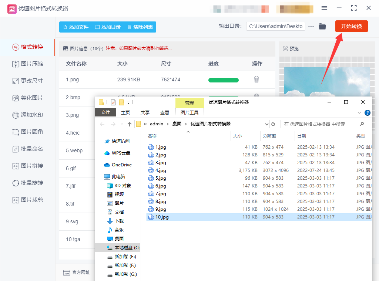This screenshot has height=281, width=379.
Task: Select the 8.tif row in converter list
Action: (x=77, y=204)
